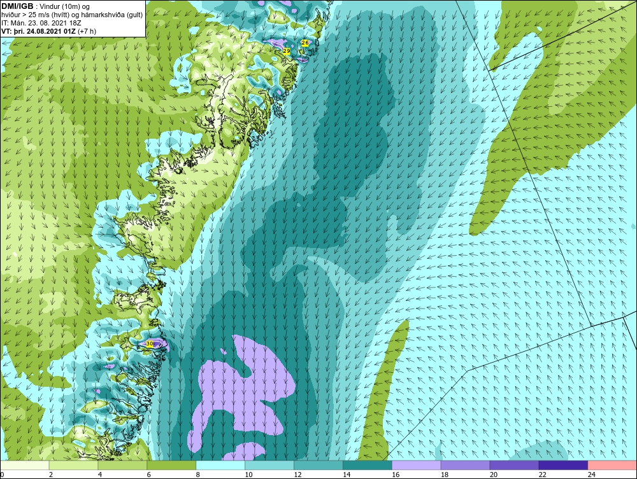Click the IT: Mán. 23. 08. 2021 18Z line

pyautogui.click(x=41, y=23)
